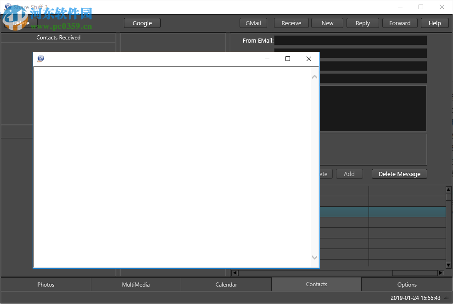The image size is (453, 304).
Task: Click the message list scroll-down arrow
Action: [x=448, y=265]
